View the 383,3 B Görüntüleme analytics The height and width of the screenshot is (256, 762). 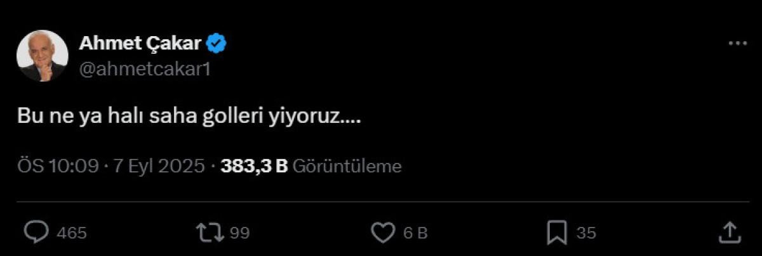pos(311,166)
